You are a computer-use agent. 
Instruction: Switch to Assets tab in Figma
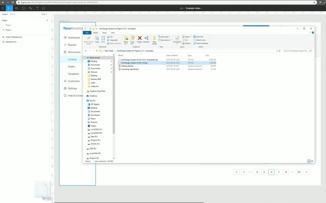[13, 14]
